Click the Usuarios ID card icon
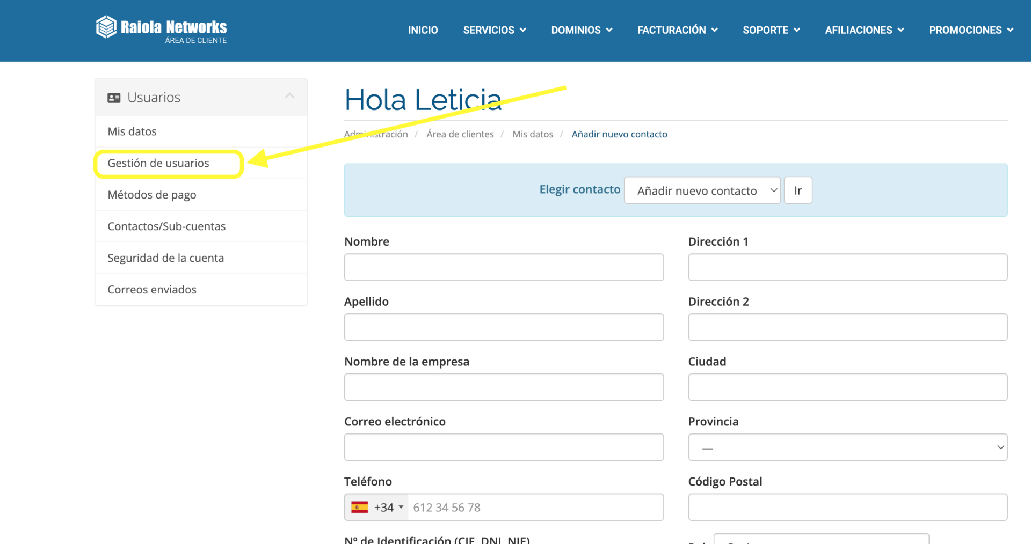The image size is (1031, 544). [114, 98]
